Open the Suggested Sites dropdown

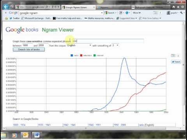point(127,18)
